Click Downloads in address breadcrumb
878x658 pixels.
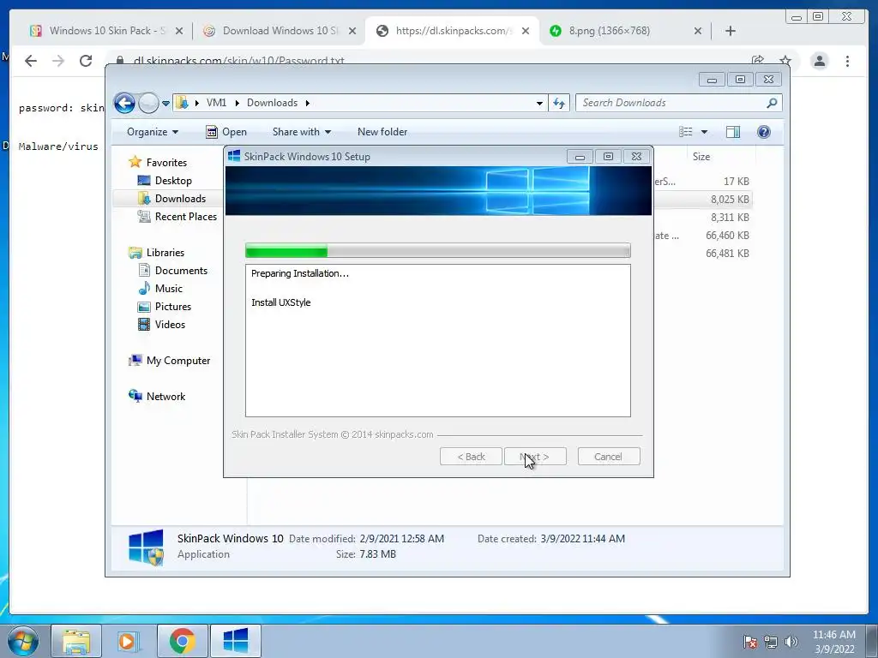272,103
